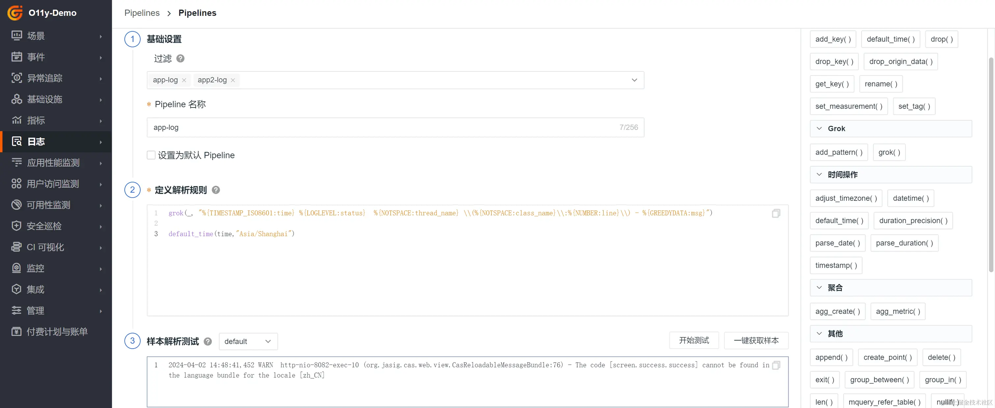Click the O11y-Demo workspace logo
The image size is (995, 408).
(x=15, y=13)
